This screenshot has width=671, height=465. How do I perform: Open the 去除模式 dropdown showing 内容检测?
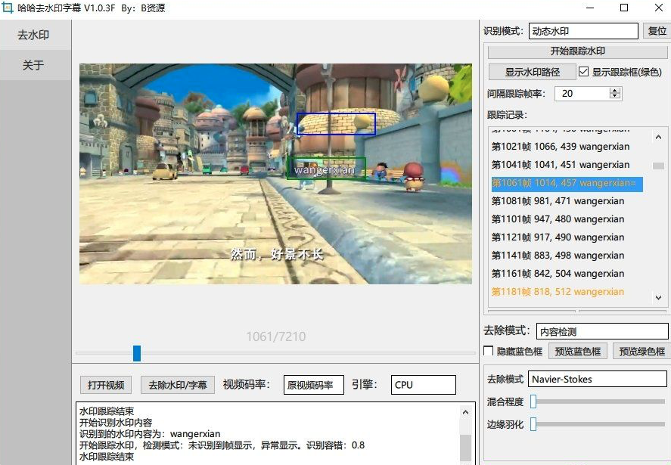click(x=601, y=330)
